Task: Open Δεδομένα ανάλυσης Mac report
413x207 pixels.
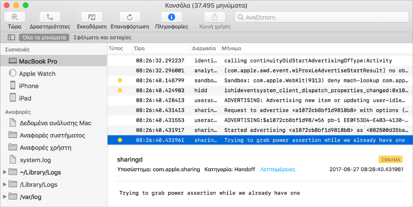Action: tap(55, 123)
